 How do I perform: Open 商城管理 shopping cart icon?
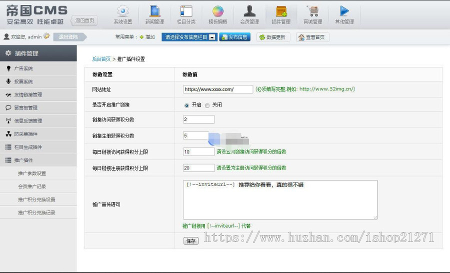pos(313,11)
